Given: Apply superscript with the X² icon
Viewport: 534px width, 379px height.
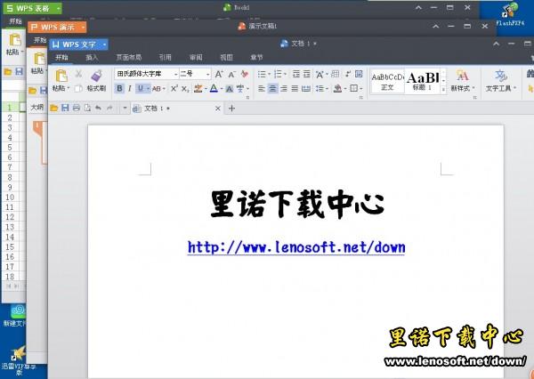Looking at the screenshot, I should click(174, 89).
